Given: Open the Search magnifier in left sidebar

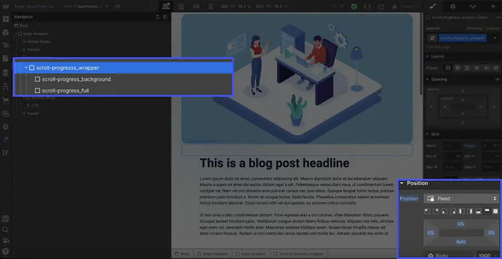Looking at the screenshot, I should pos(5,230).
